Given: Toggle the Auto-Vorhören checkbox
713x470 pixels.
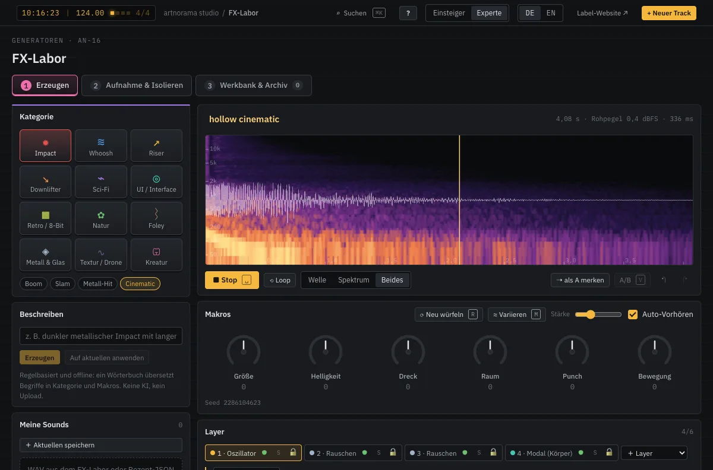Looking at the screenshot, I should [x=633, y=315].
